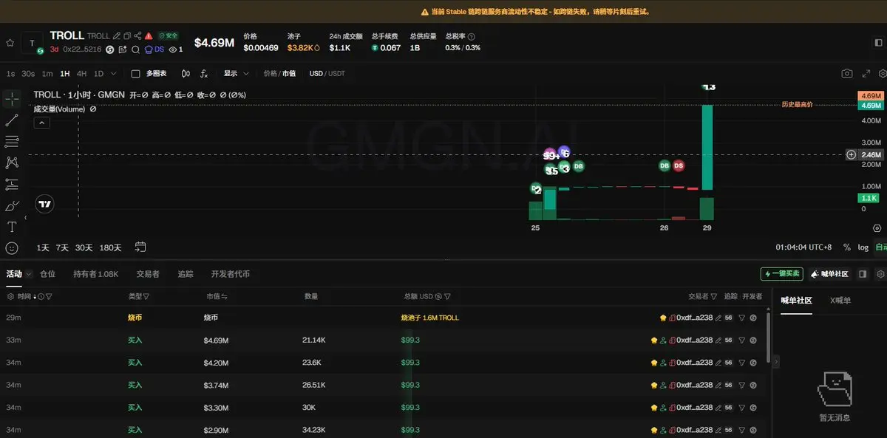Expand the 显示 display dropdown
The height and width of the screenshot is (438, 887).
237,74
